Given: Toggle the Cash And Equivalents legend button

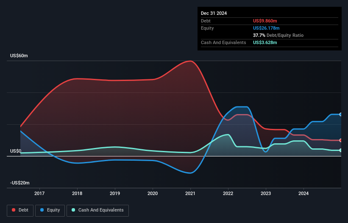Looking at the screenshot, I should [97, 210].
